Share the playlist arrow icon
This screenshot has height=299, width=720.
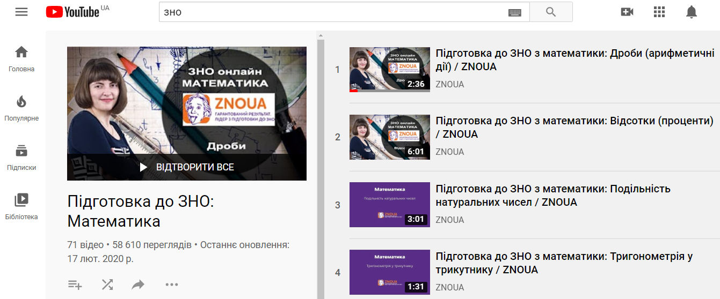[139, 285]
